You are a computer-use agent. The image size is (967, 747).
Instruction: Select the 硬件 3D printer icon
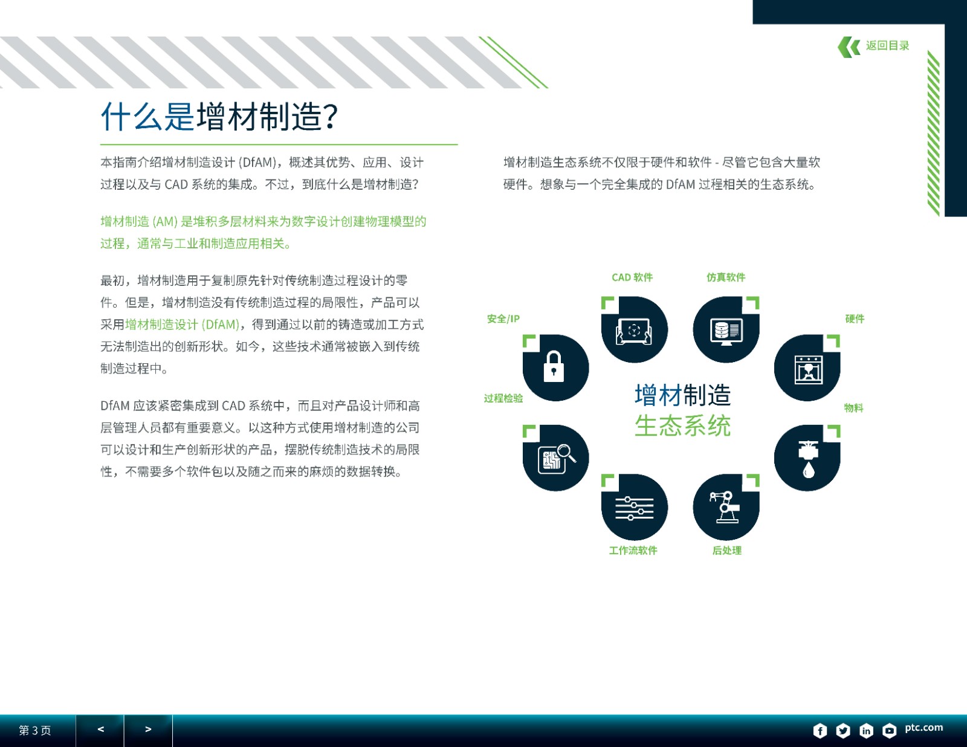point(807,368)
